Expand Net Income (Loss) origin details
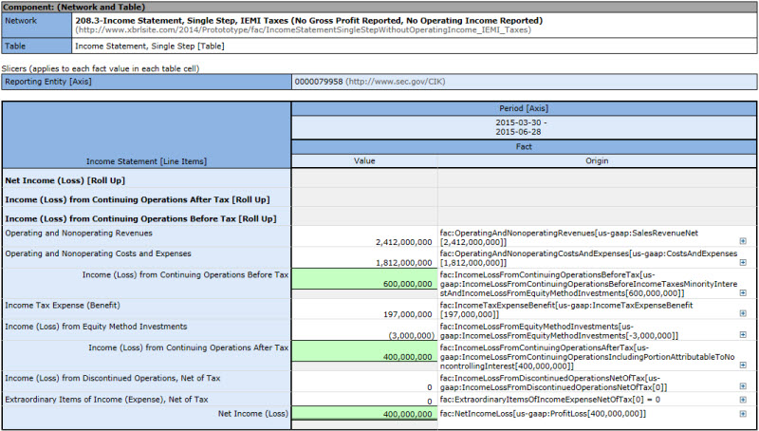The height and width of the screenshot is (431, 759). 743,414
